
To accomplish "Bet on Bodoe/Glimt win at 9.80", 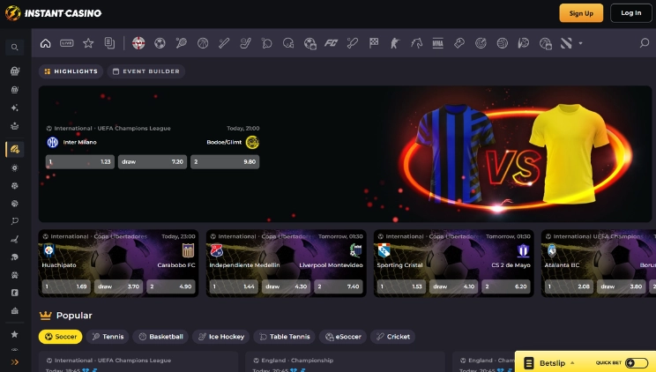I will click(225, 161).
